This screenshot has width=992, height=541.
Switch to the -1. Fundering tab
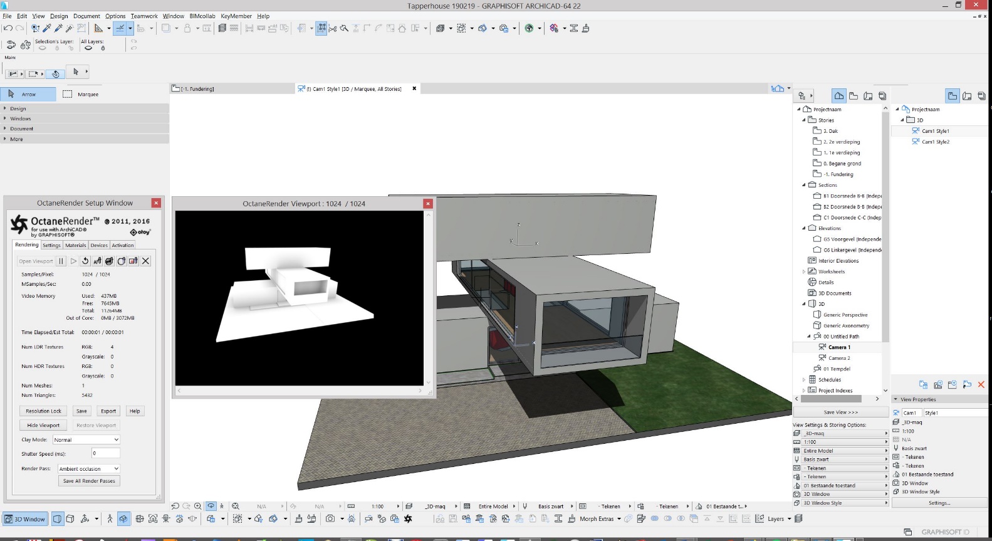click(x=232, y=89)
